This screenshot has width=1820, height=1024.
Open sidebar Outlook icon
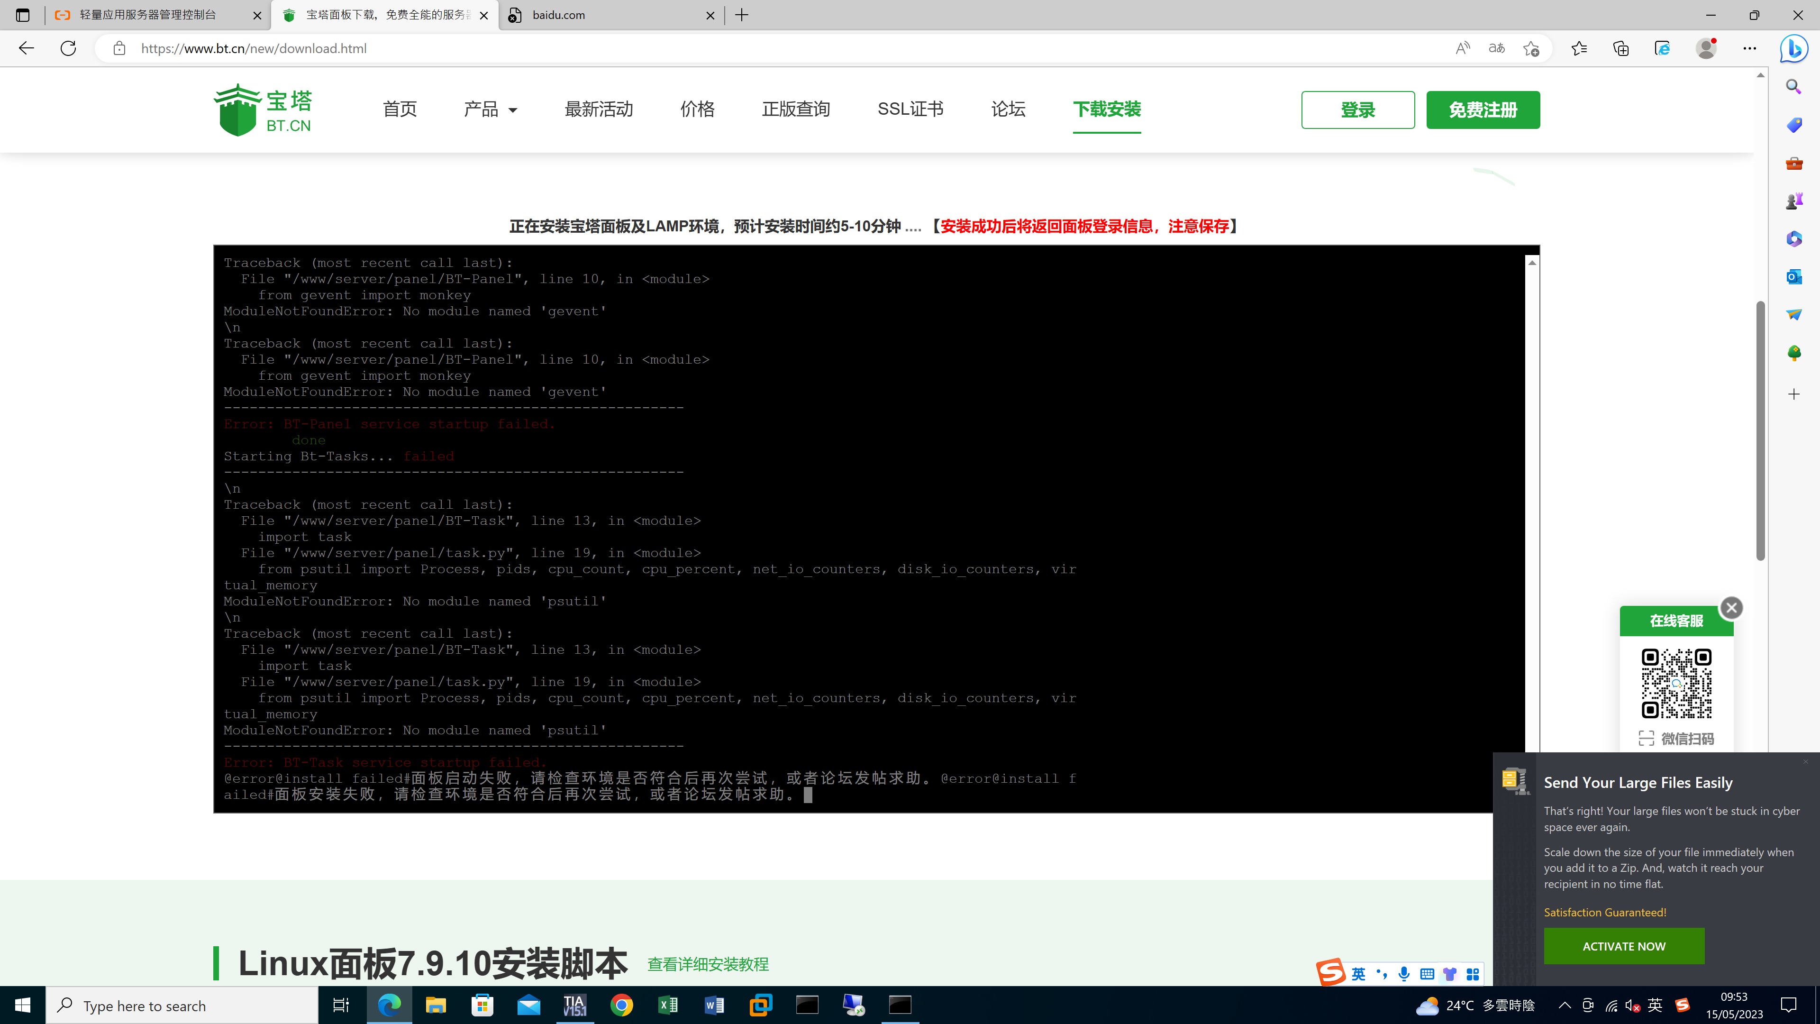coord(1794,276)
